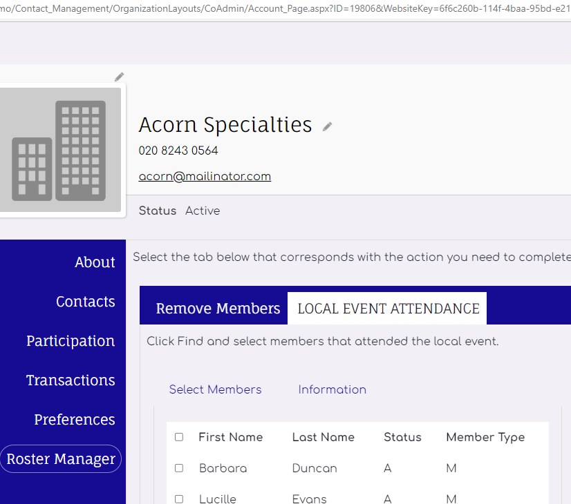
Task: Click the pencil icon above organization logo
Action: click(x=120, y=77)
